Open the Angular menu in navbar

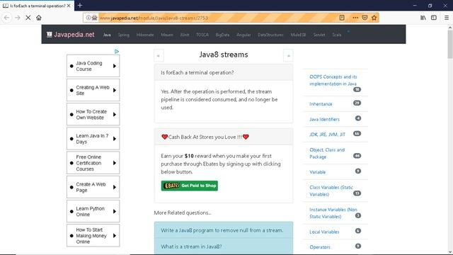click(243, 35)
